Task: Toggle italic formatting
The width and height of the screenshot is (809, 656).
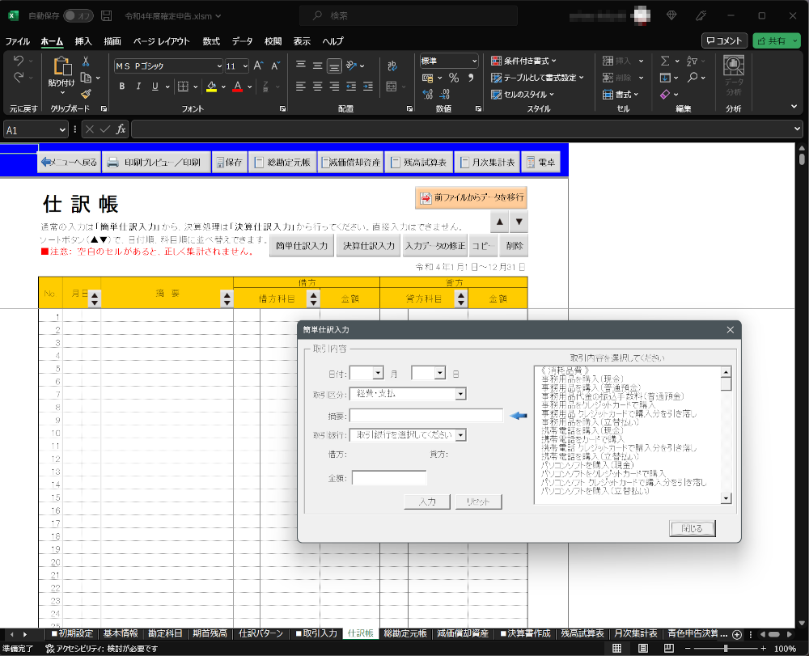Action: point(138,86)
